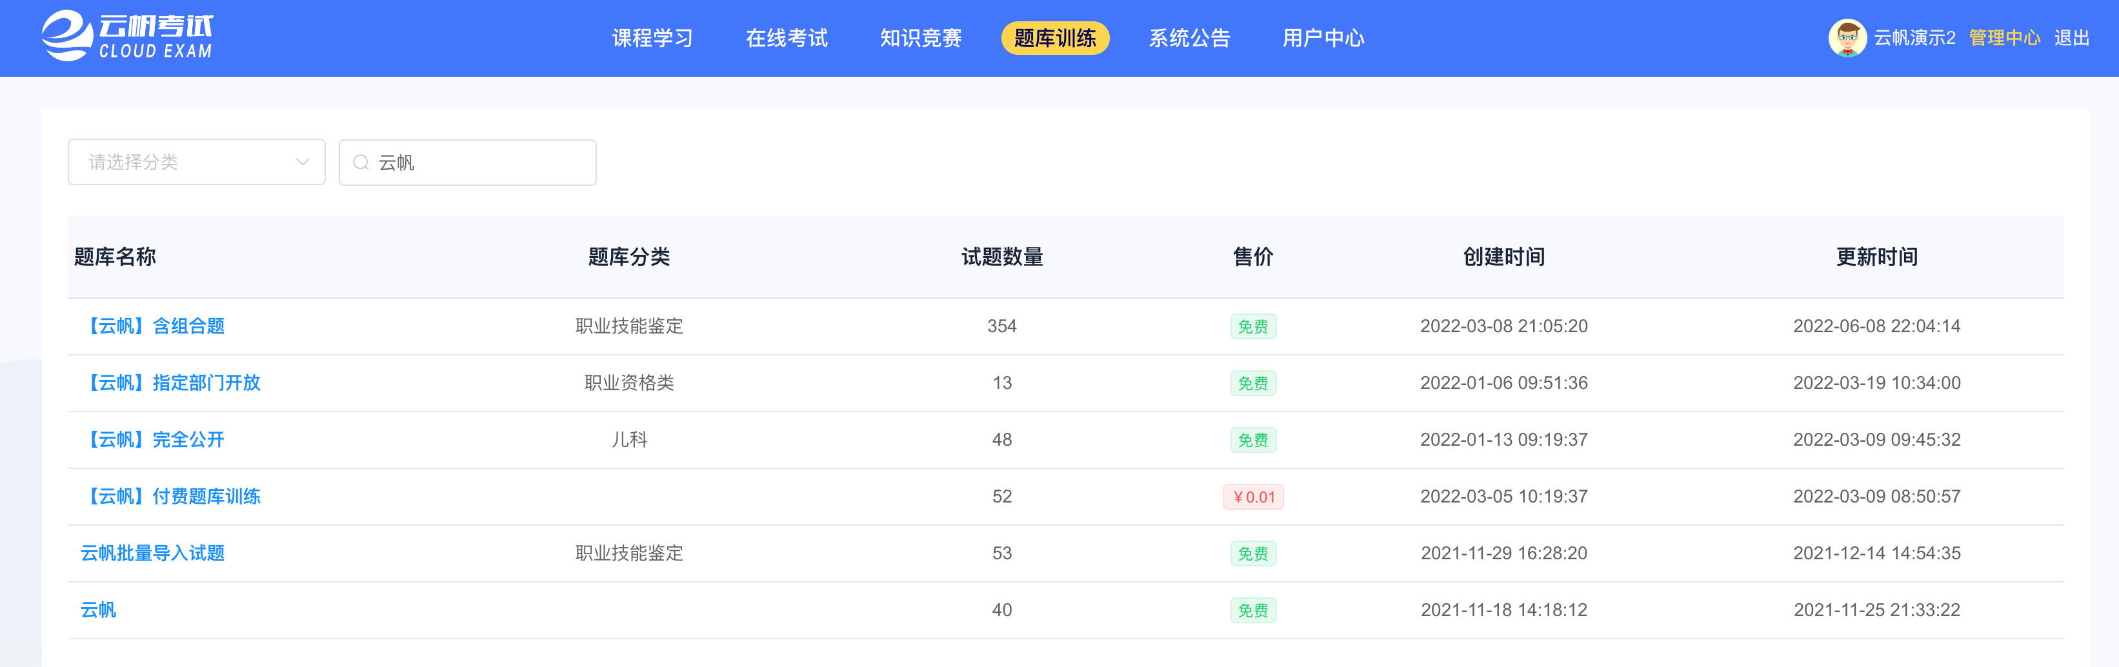Click question count 13
Screen dimensions: 2119x667
1002,383
